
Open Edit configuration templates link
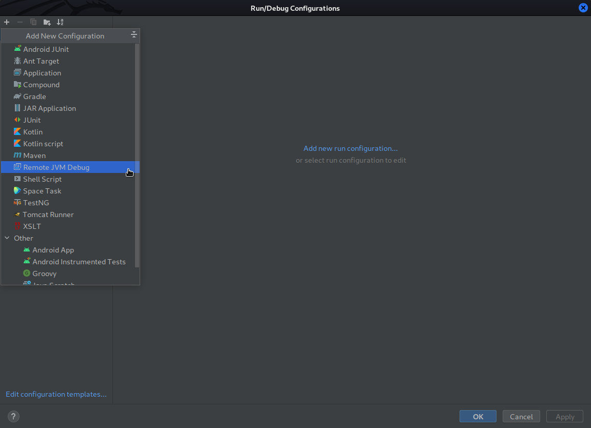click(56, 394)
